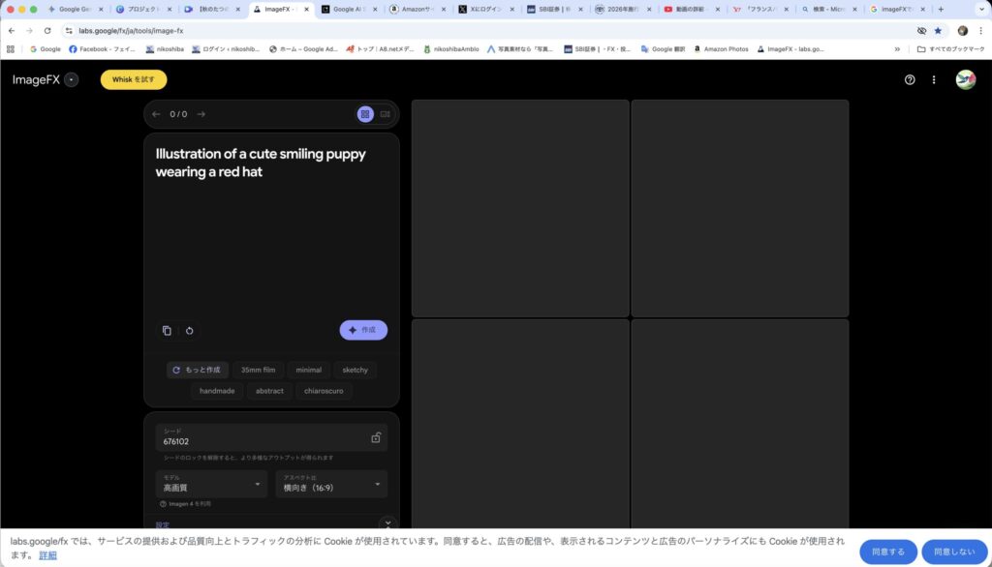
Task: Click the 作成 generate button
Action: [x=363, y=330]
